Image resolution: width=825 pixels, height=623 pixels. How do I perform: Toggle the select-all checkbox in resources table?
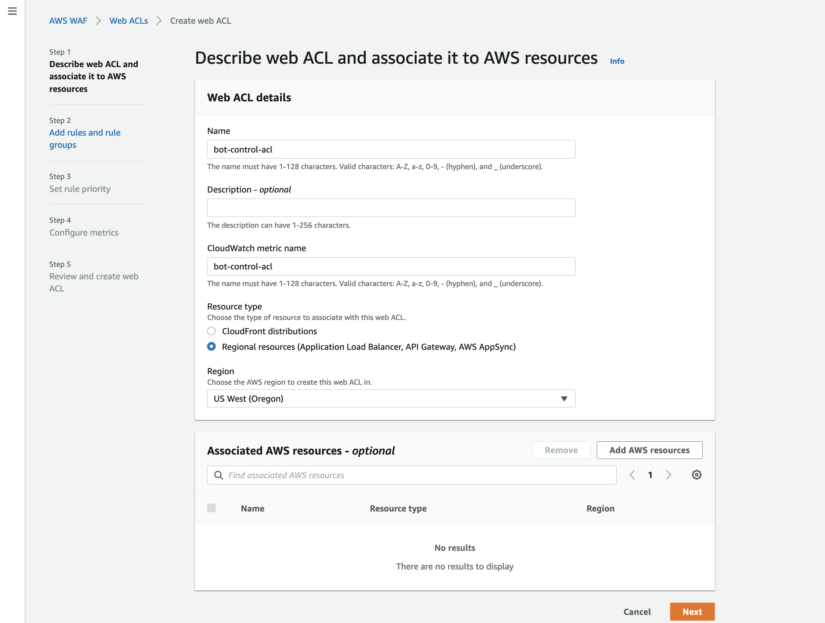(212, 508)
